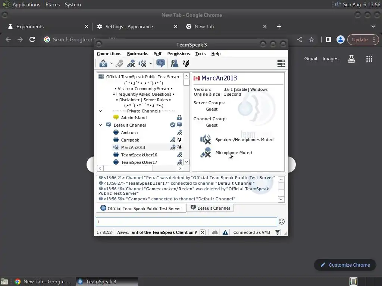The width and height of the screenshot is (382, 286).
Task: Switch to Default Channel chat tab
Action: point(210,208)
